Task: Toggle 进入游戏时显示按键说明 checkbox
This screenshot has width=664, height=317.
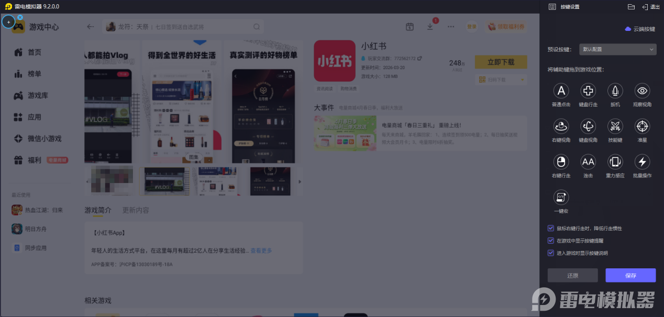Action: 550,253
